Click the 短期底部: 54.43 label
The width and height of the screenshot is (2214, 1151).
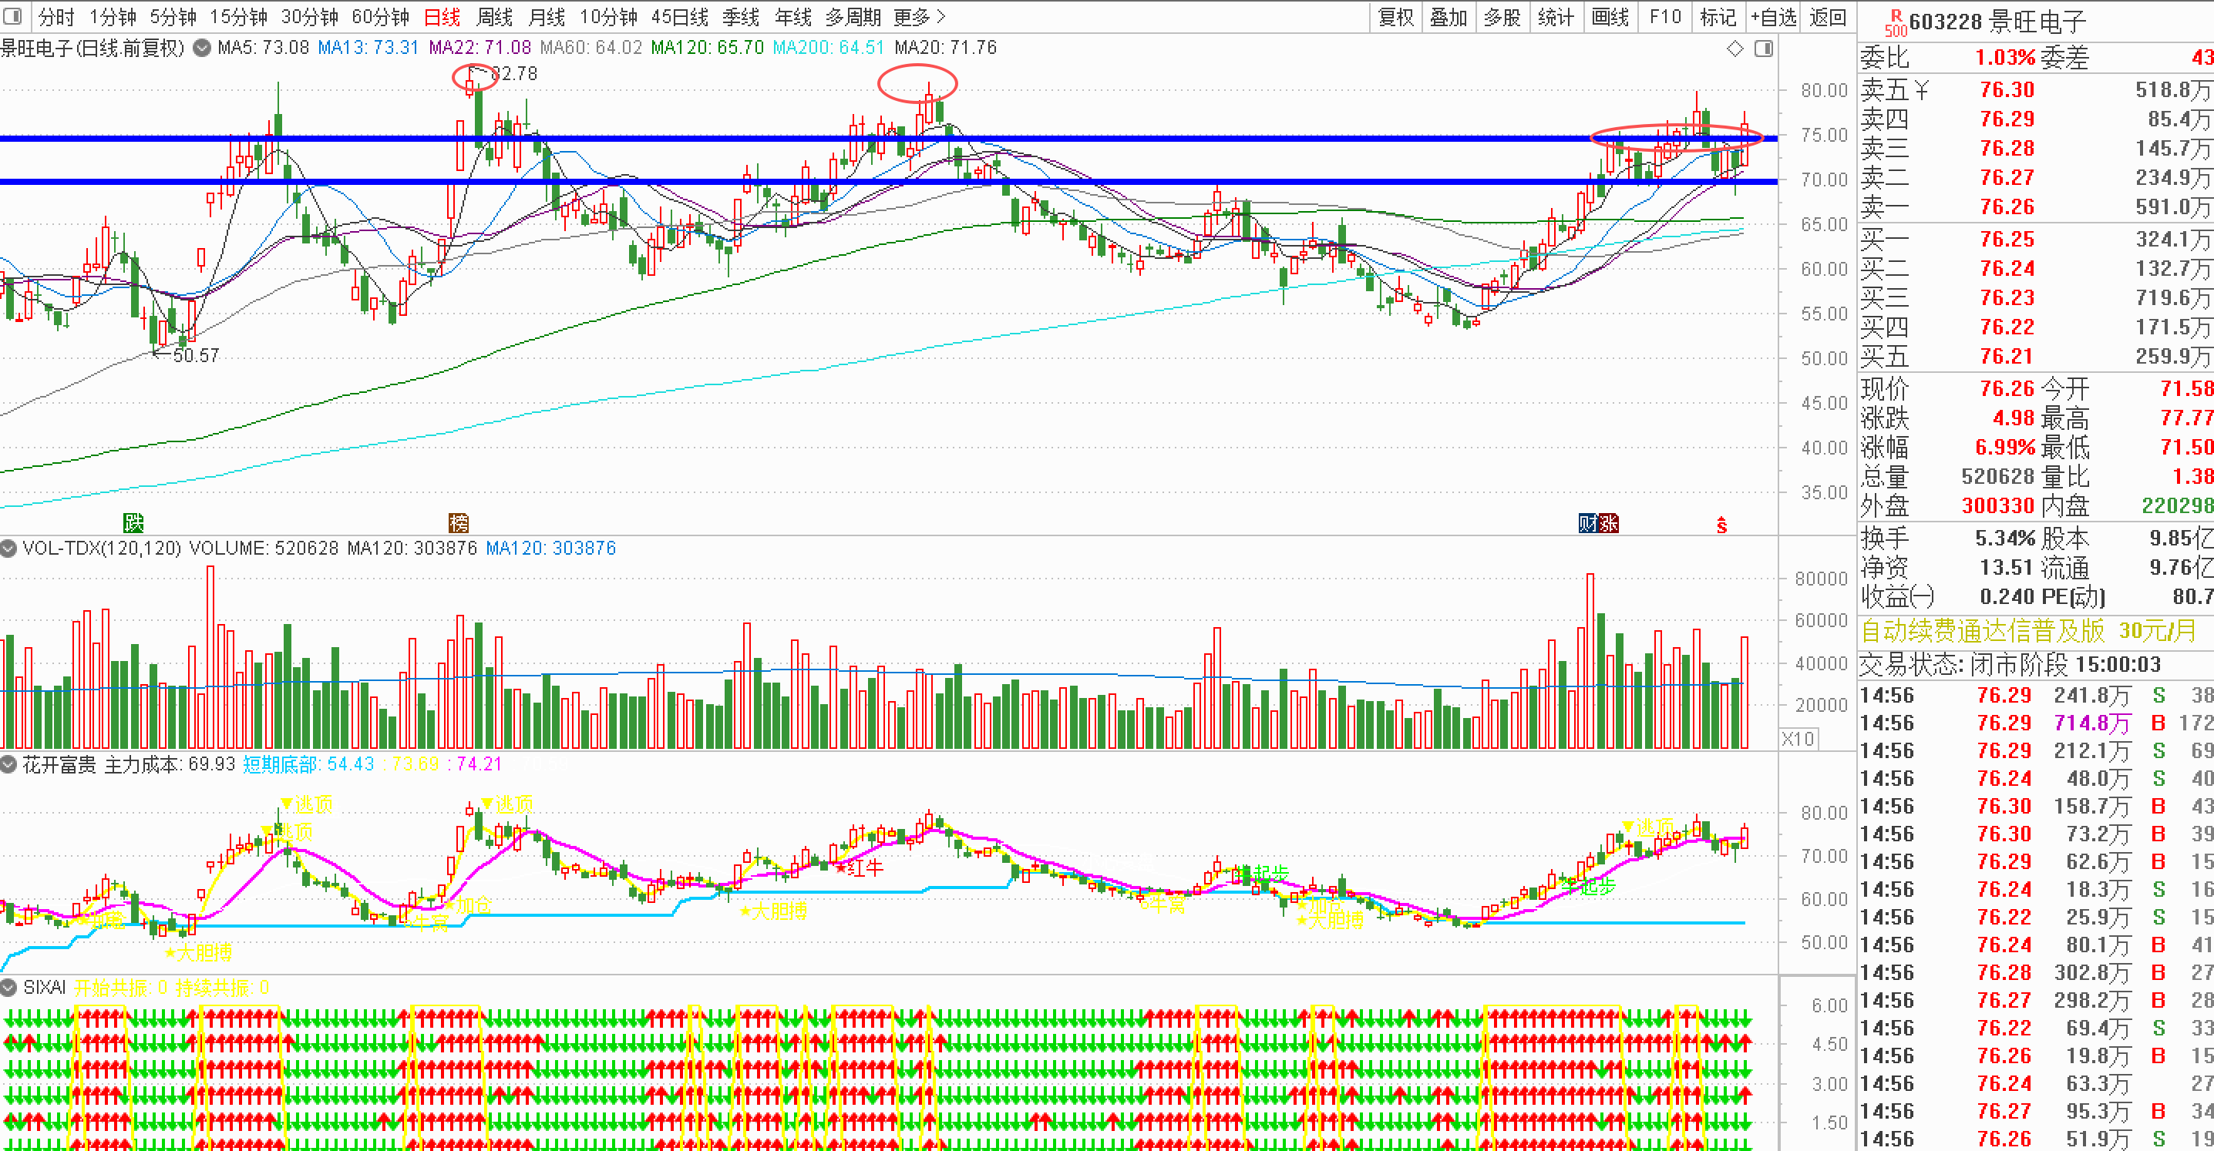click(308, 764)
